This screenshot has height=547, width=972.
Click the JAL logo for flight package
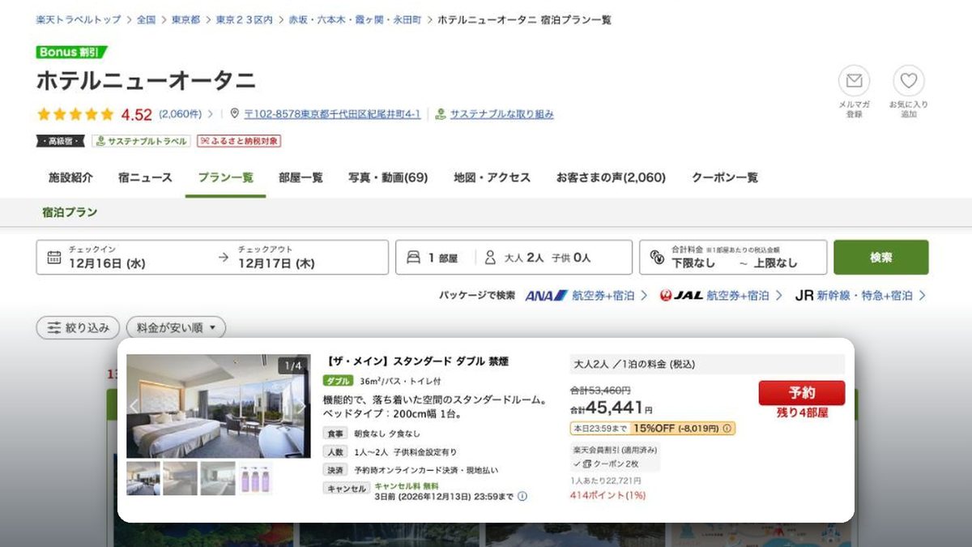pyautogui.click(x=681, y=296)
